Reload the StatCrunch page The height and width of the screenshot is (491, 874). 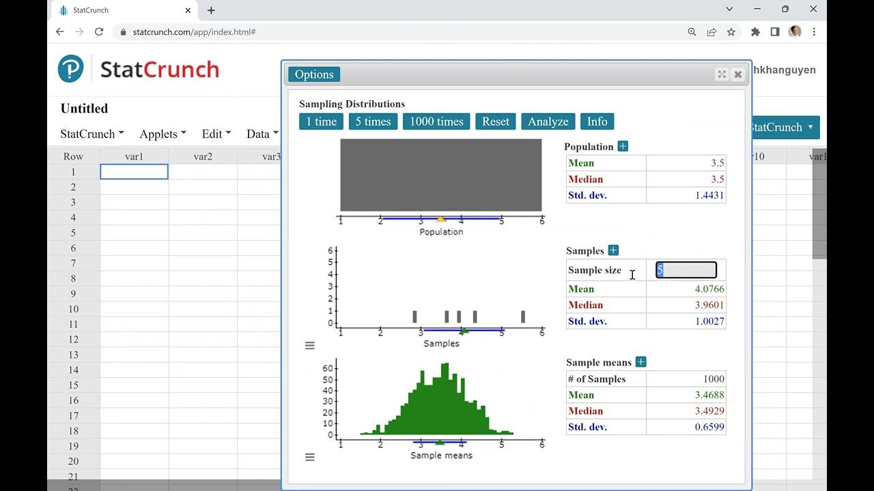click(x=99, y=31)
